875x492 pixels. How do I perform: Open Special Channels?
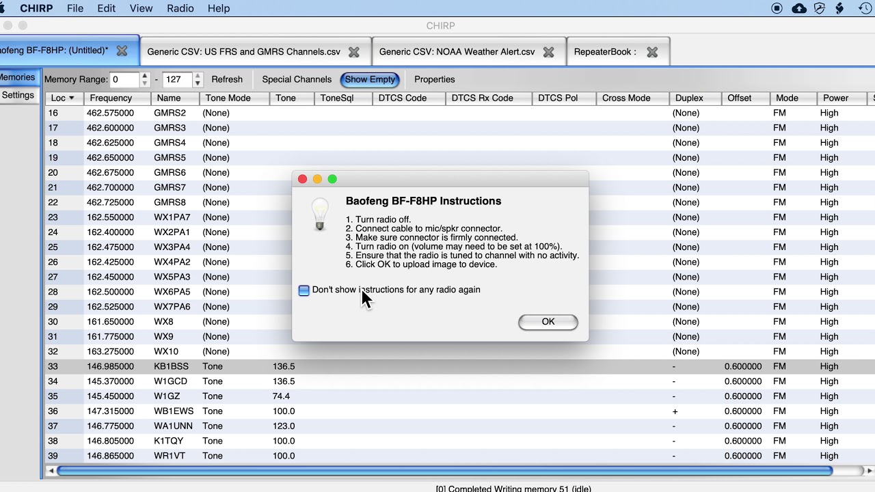point(297,79)
